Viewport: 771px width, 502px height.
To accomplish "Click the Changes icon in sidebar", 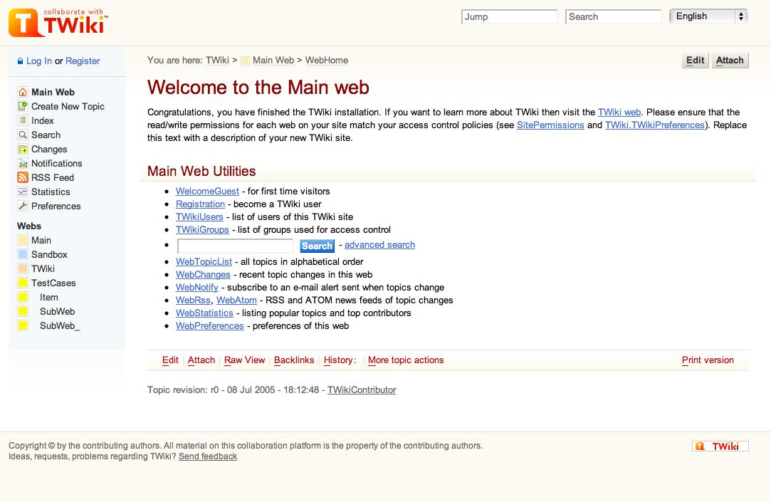I will [23, 150].
